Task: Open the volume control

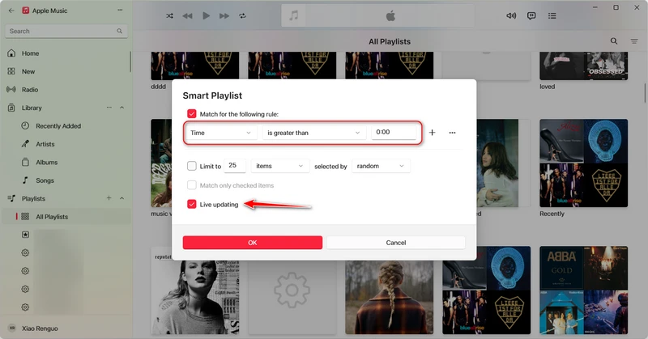Action: [511, 15]
